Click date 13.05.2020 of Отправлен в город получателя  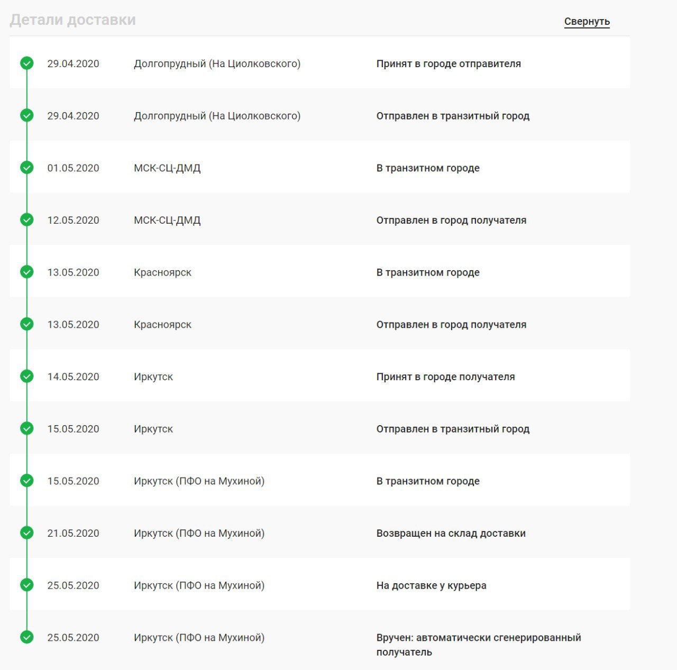73,325
